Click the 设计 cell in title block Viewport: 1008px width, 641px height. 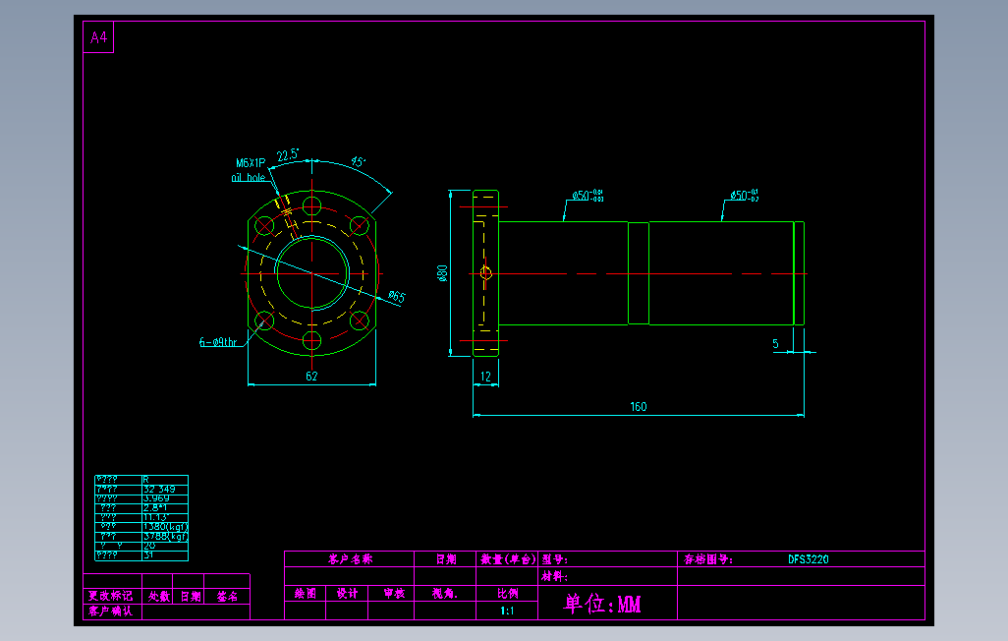347,594
